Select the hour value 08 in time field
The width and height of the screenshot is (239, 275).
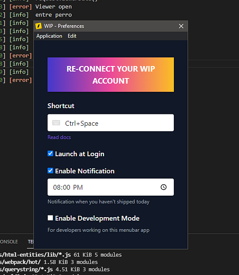coord(57,187)
